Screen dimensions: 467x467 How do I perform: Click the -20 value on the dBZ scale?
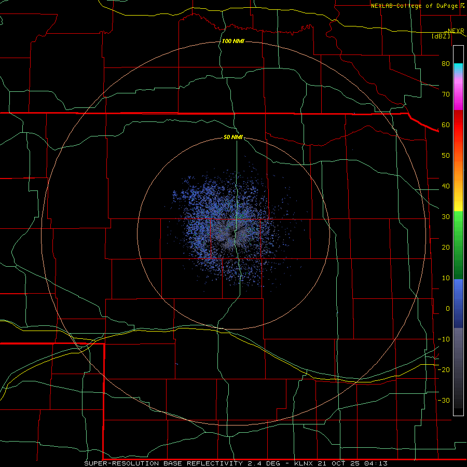click(x=444, y=369)
